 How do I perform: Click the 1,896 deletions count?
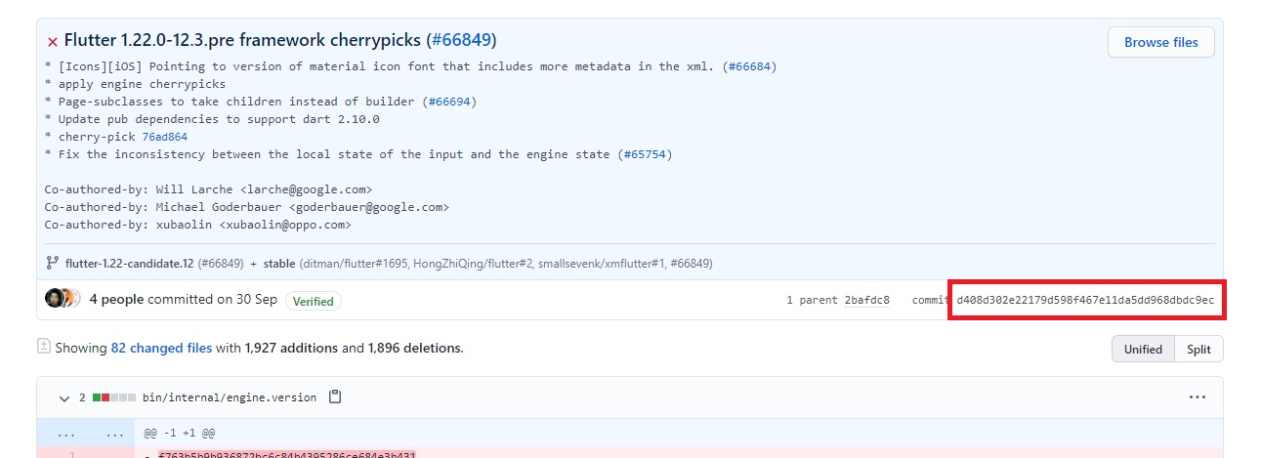(415, 348)
